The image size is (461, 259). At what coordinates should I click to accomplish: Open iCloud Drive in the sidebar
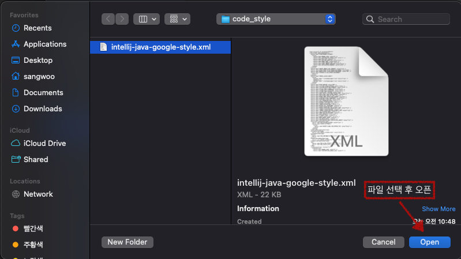point(44,143)
